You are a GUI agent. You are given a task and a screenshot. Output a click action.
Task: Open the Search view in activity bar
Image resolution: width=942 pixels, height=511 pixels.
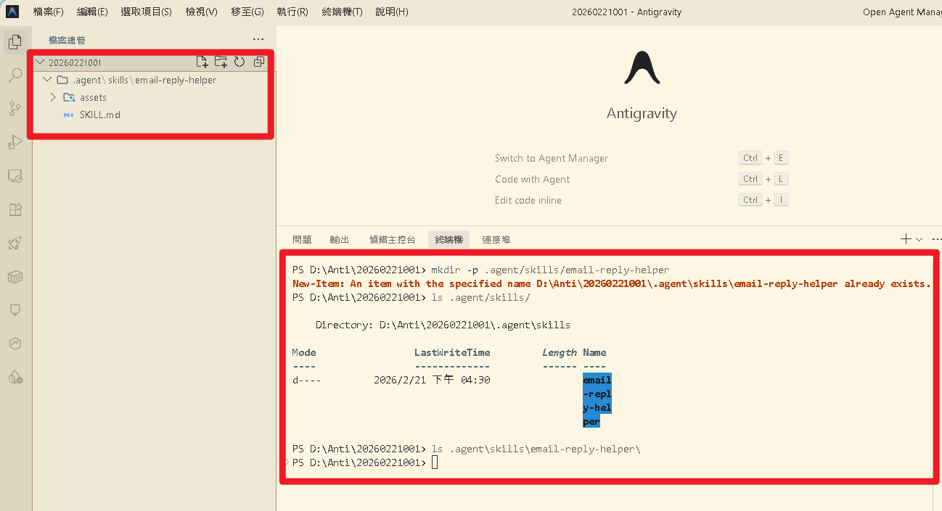[x=15, y=75]
